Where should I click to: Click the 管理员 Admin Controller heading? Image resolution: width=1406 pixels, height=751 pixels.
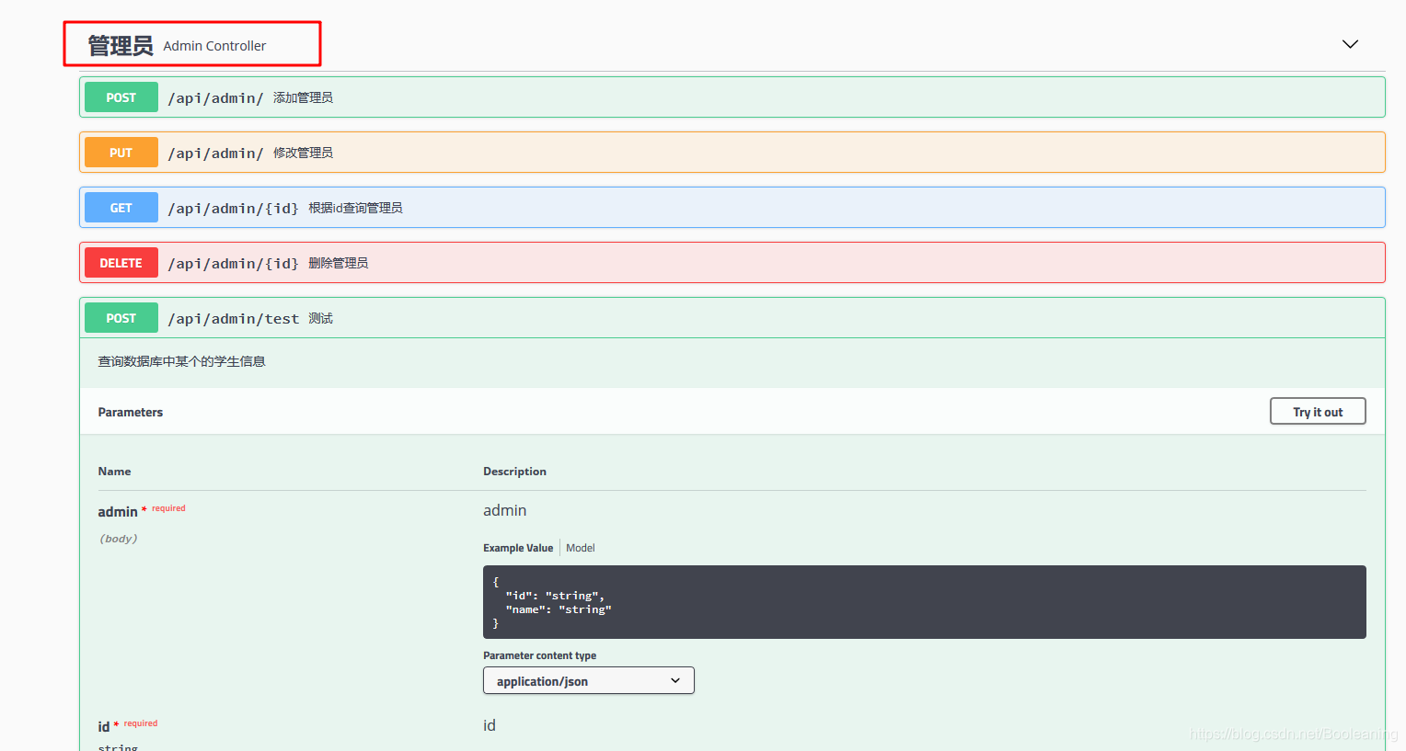point(177,45)
